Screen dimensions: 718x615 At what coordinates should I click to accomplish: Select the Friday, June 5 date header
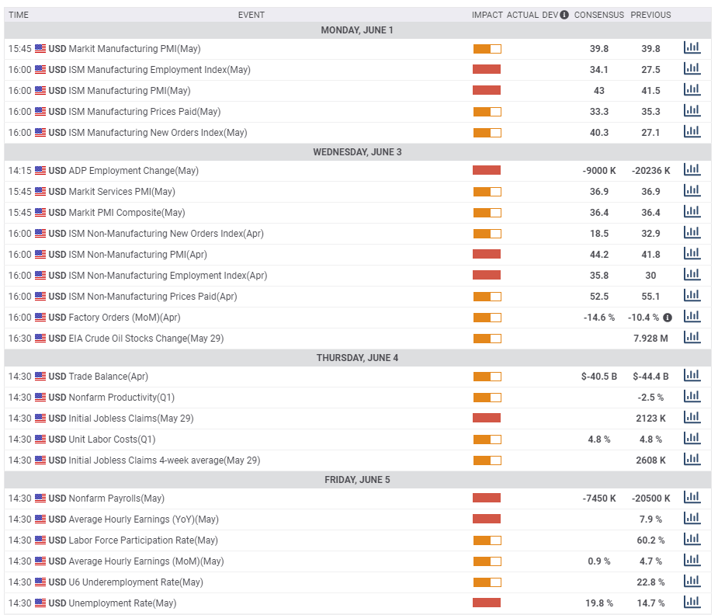click(x=357, y=480)
